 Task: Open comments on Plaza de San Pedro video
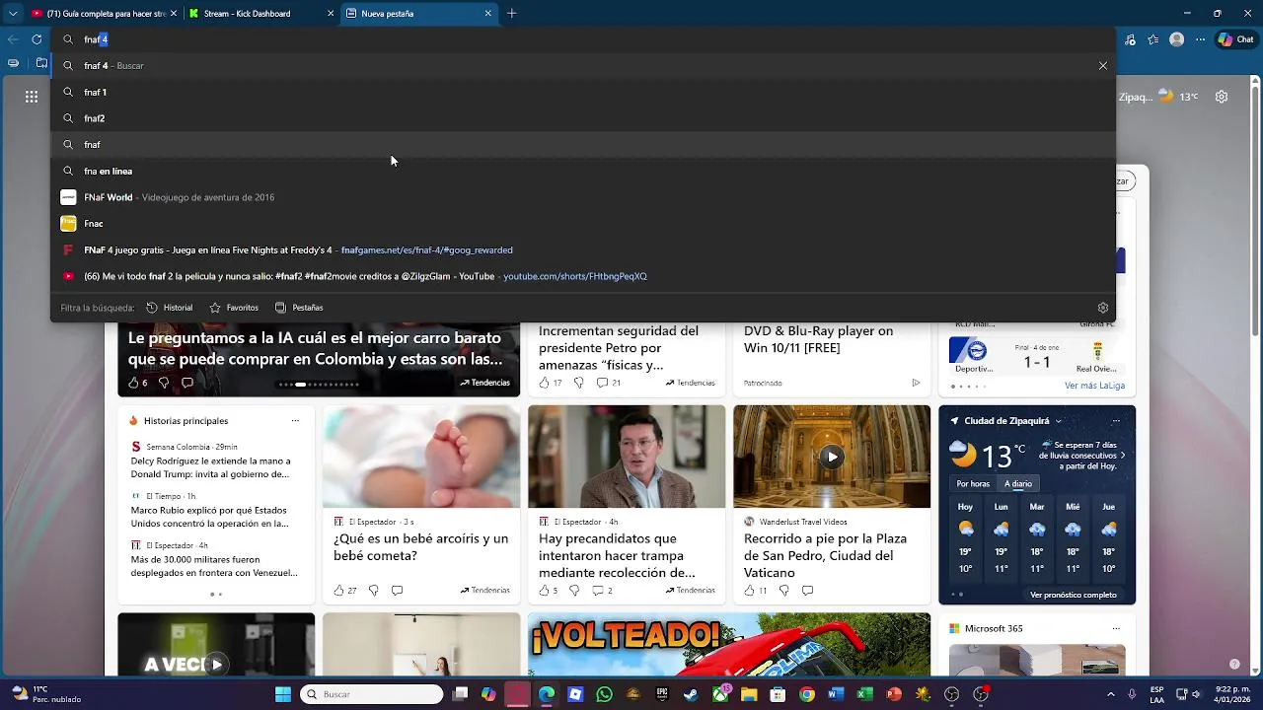pos(807,591)
